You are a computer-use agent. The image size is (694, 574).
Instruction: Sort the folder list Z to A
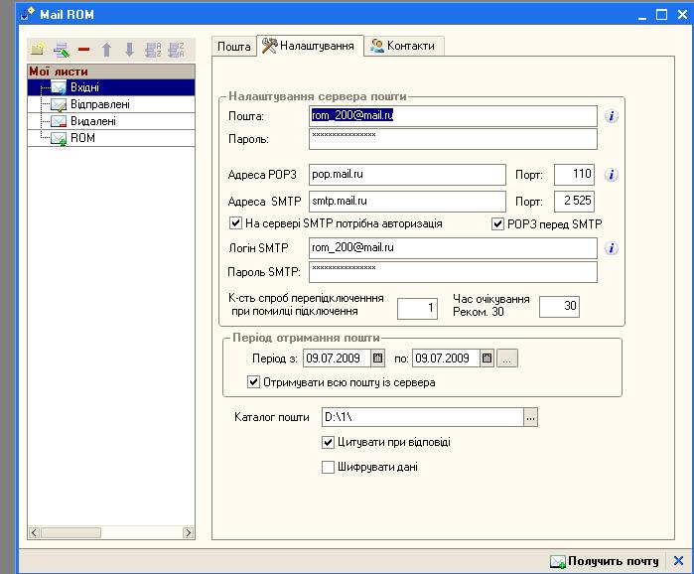pos(176,50)
